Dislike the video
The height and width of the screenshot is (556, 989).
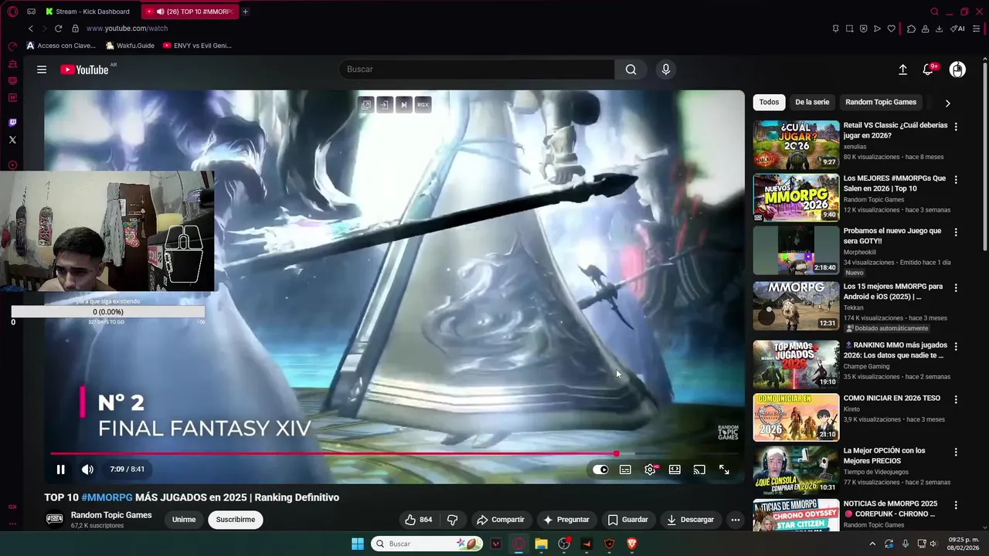click(x=453, y=520)
